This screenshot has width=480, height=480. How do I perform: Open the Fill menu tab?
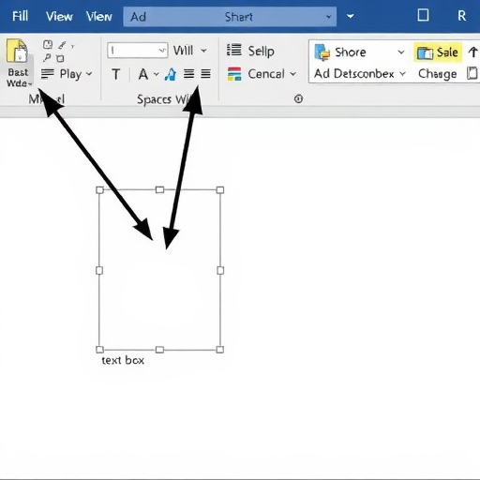21,16
